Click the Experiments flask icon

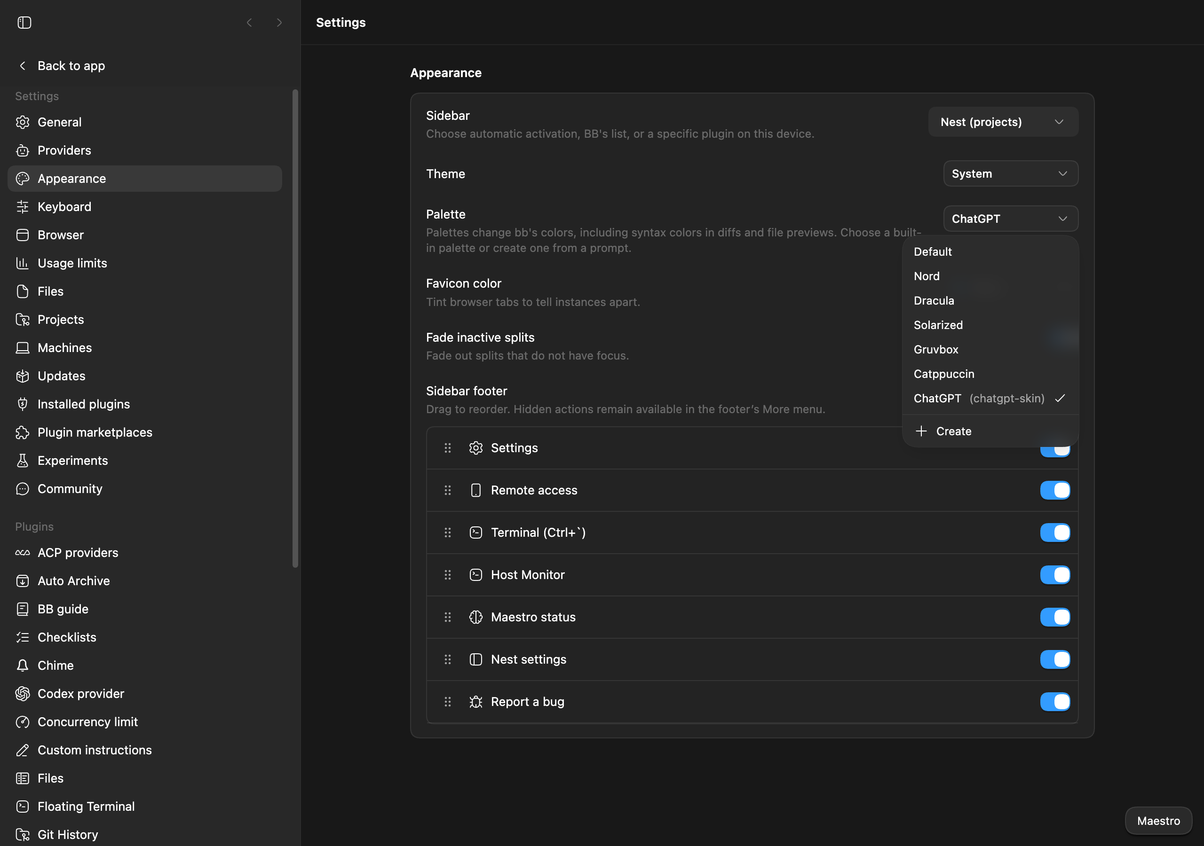23,461
